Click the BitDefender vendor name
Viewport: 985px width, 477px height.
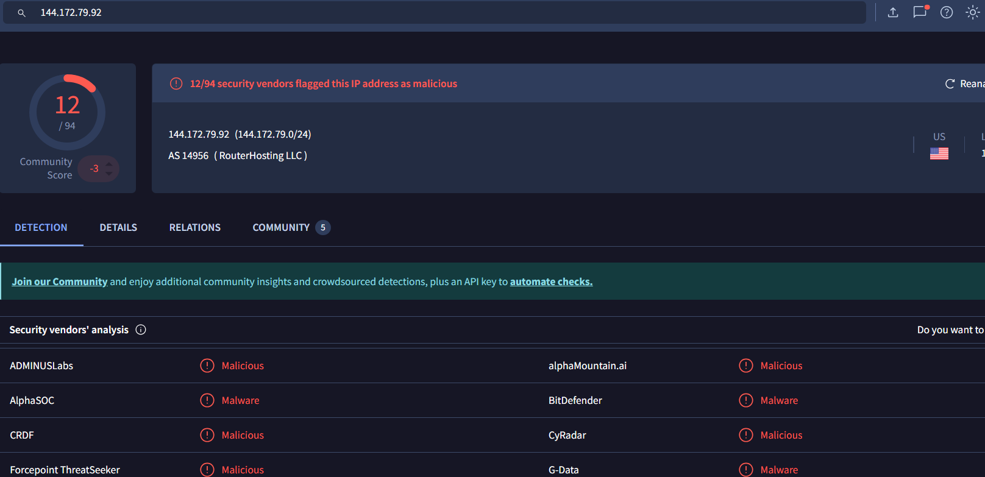point(575,400)
